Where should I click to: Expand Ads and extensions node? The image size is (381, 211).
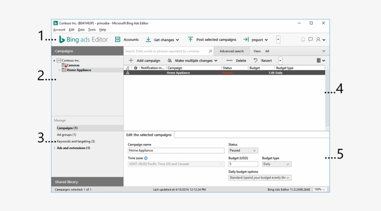pyautogui.click(x=54, y=148)
